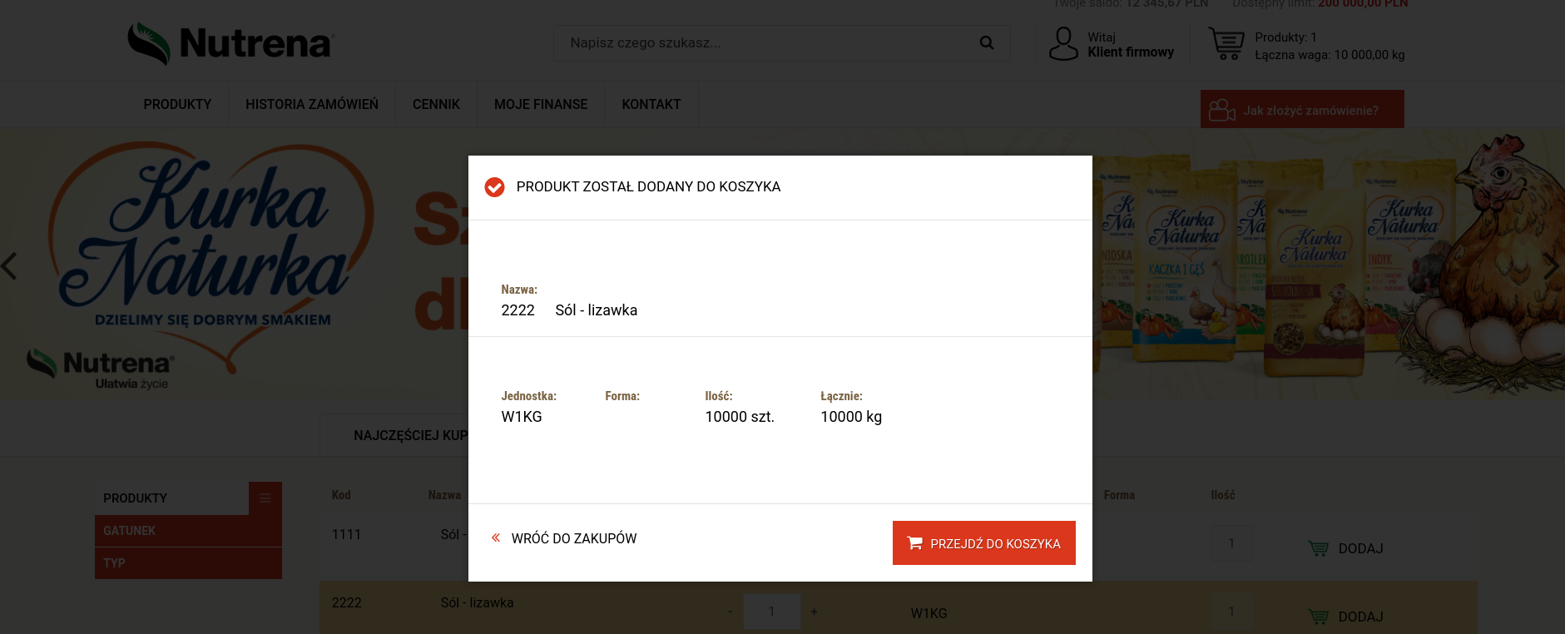
Task: Expand the TYP filter
Action: tap(188, 563)
